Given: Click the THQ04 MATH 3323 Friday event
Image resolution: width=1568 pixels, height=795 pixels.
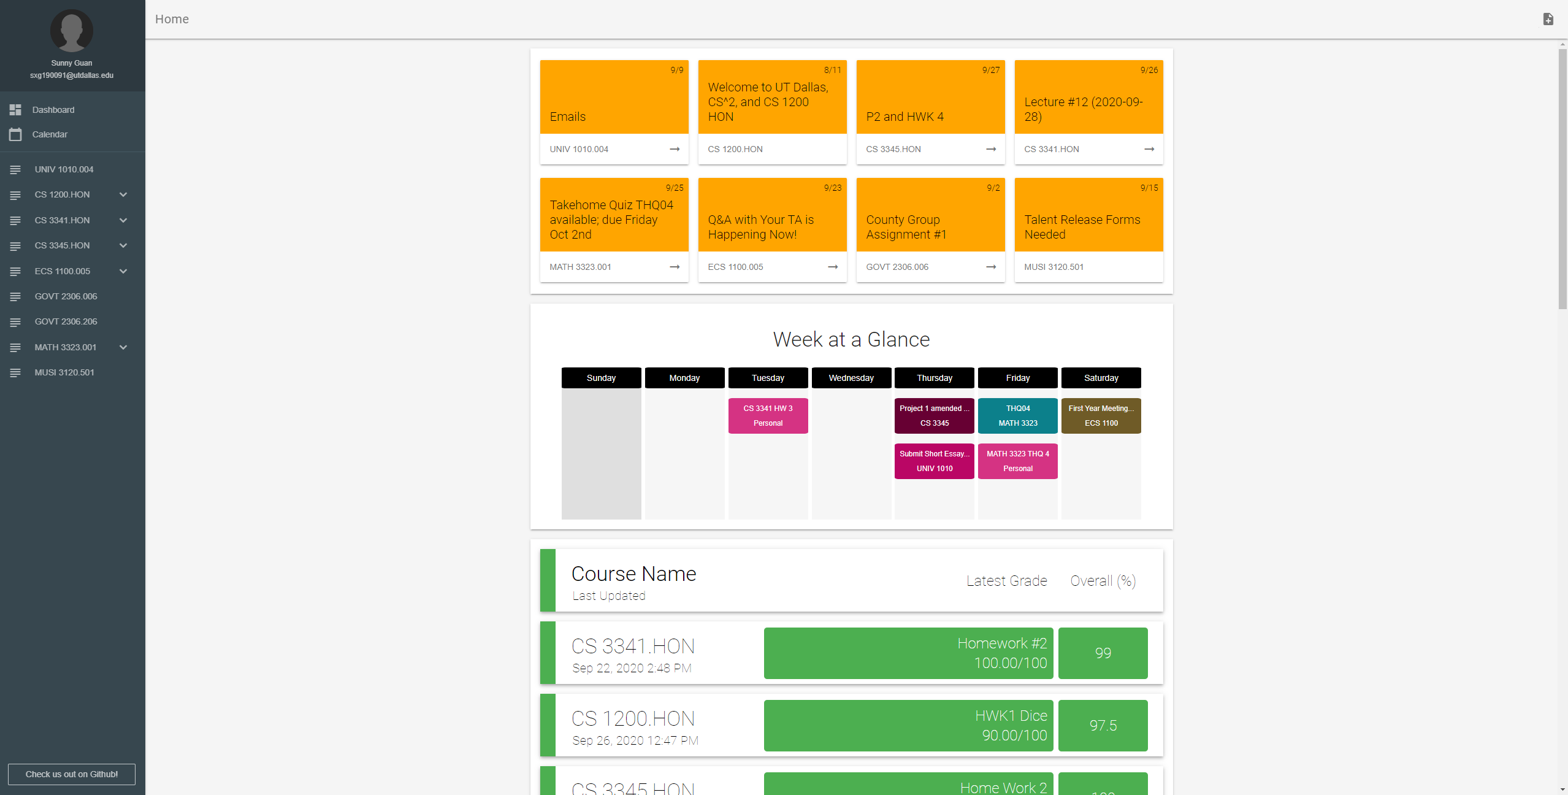Looking at the screenshot, I should click(x=1017, y=416).
